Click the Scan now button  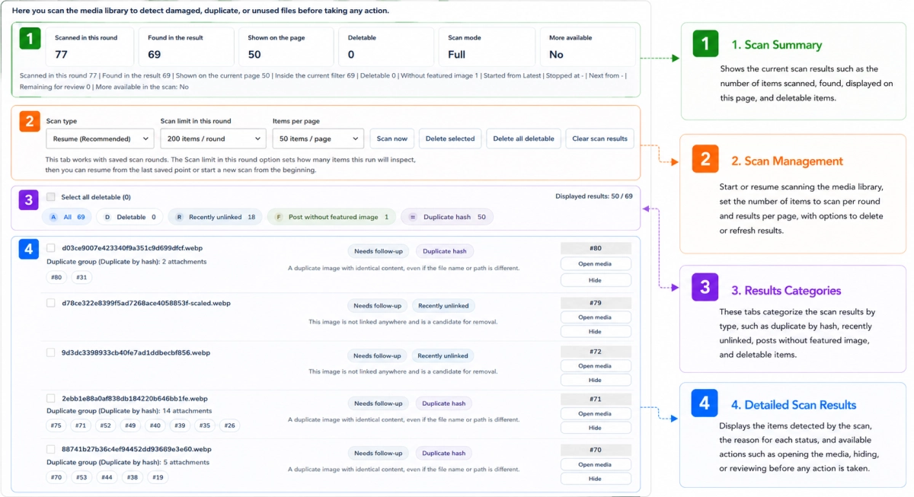point(392,139)
